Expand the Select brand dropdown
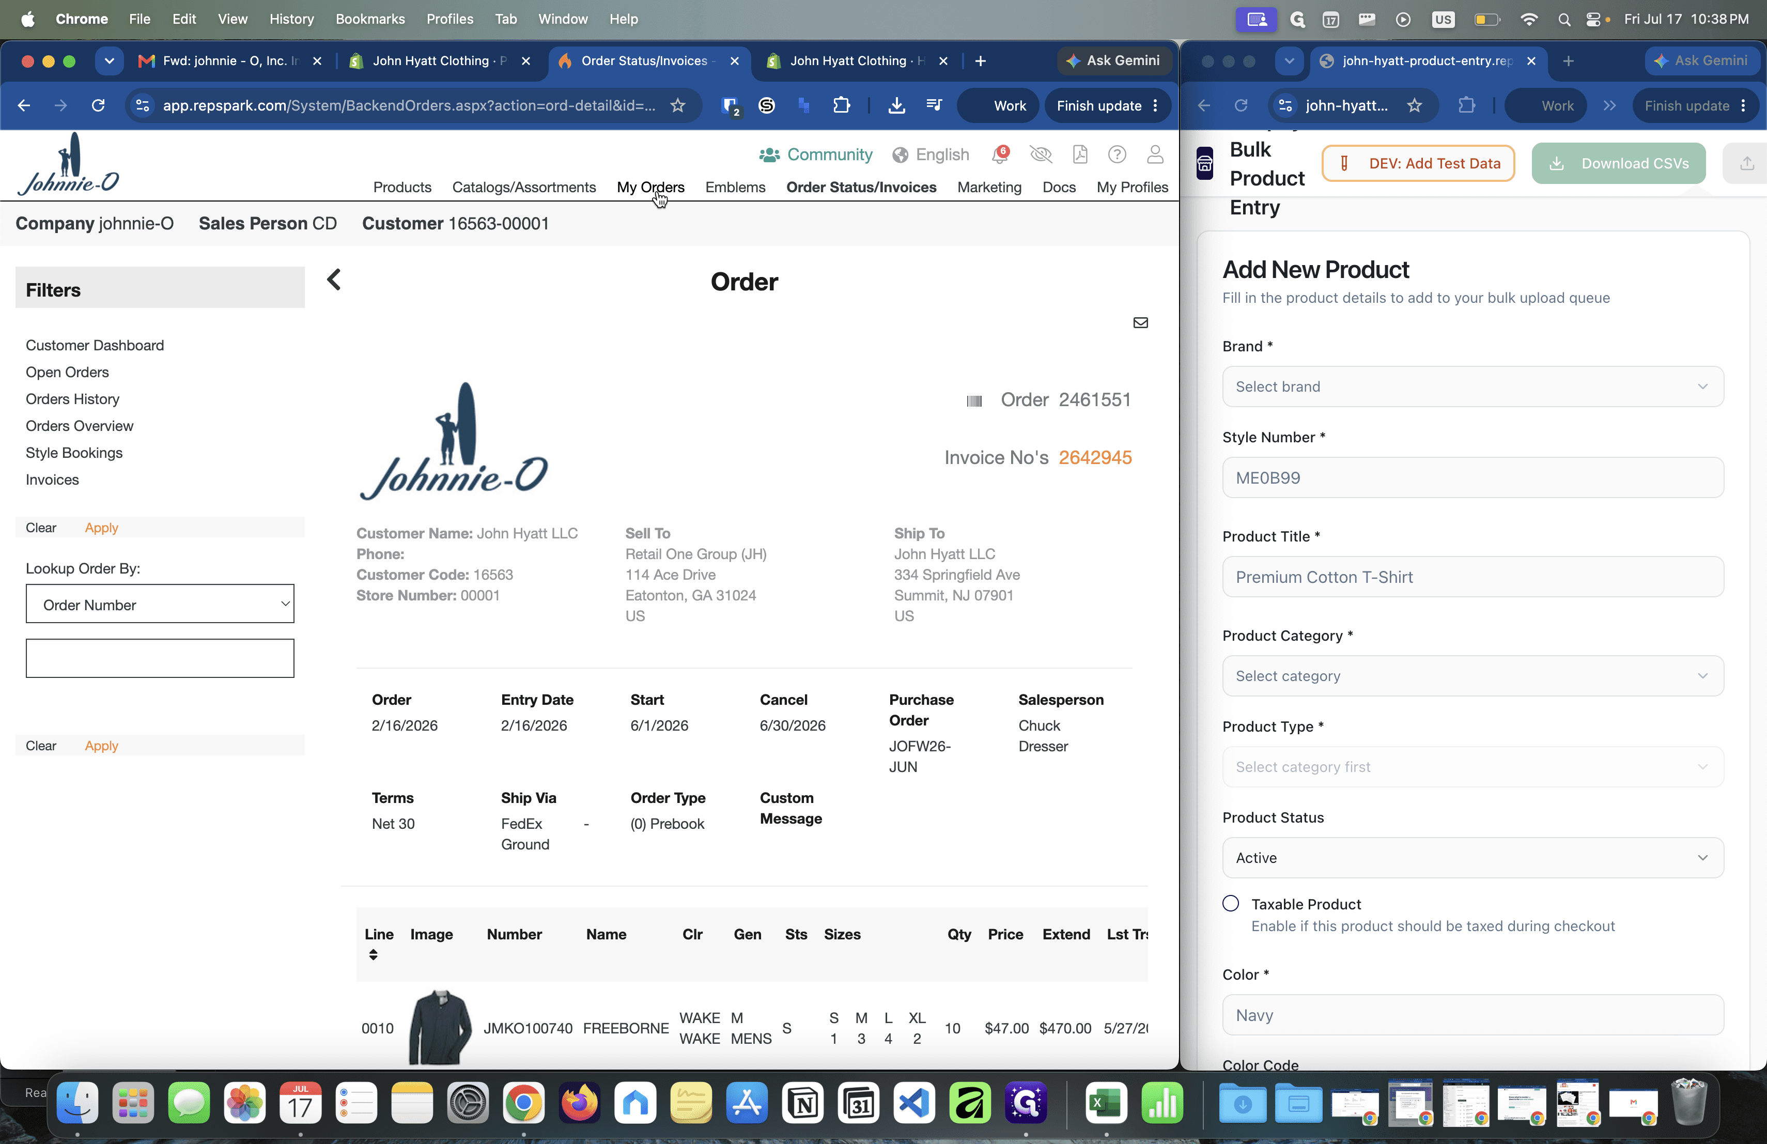Image resolution: width=1767 pixels, height=1144 pixels. coord(1473,387)
